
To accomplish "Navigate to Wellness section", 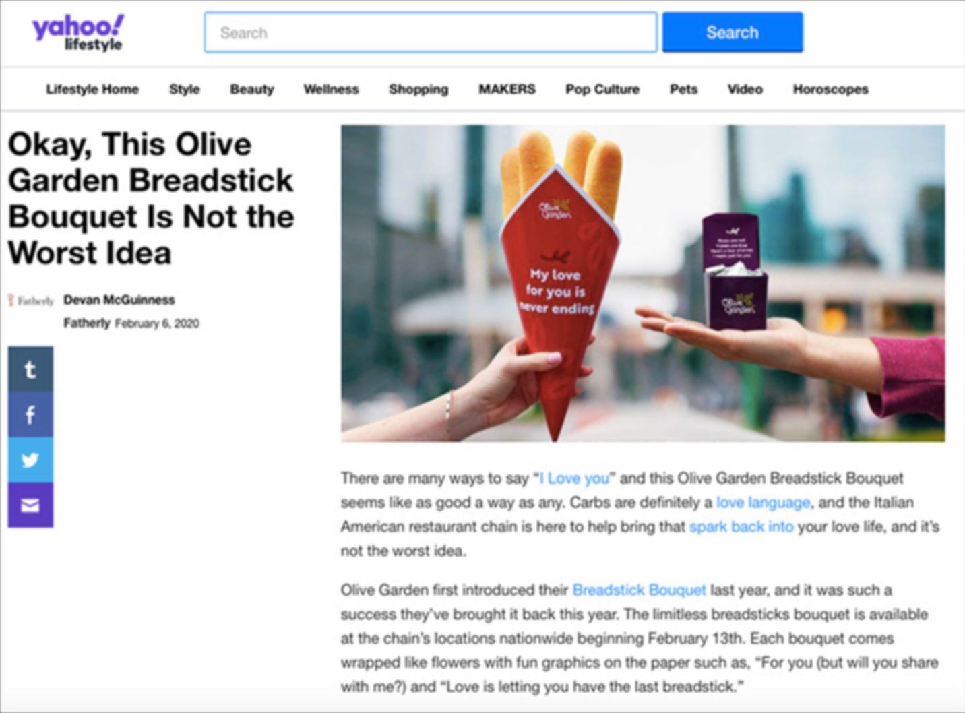I will coord(331,89).
